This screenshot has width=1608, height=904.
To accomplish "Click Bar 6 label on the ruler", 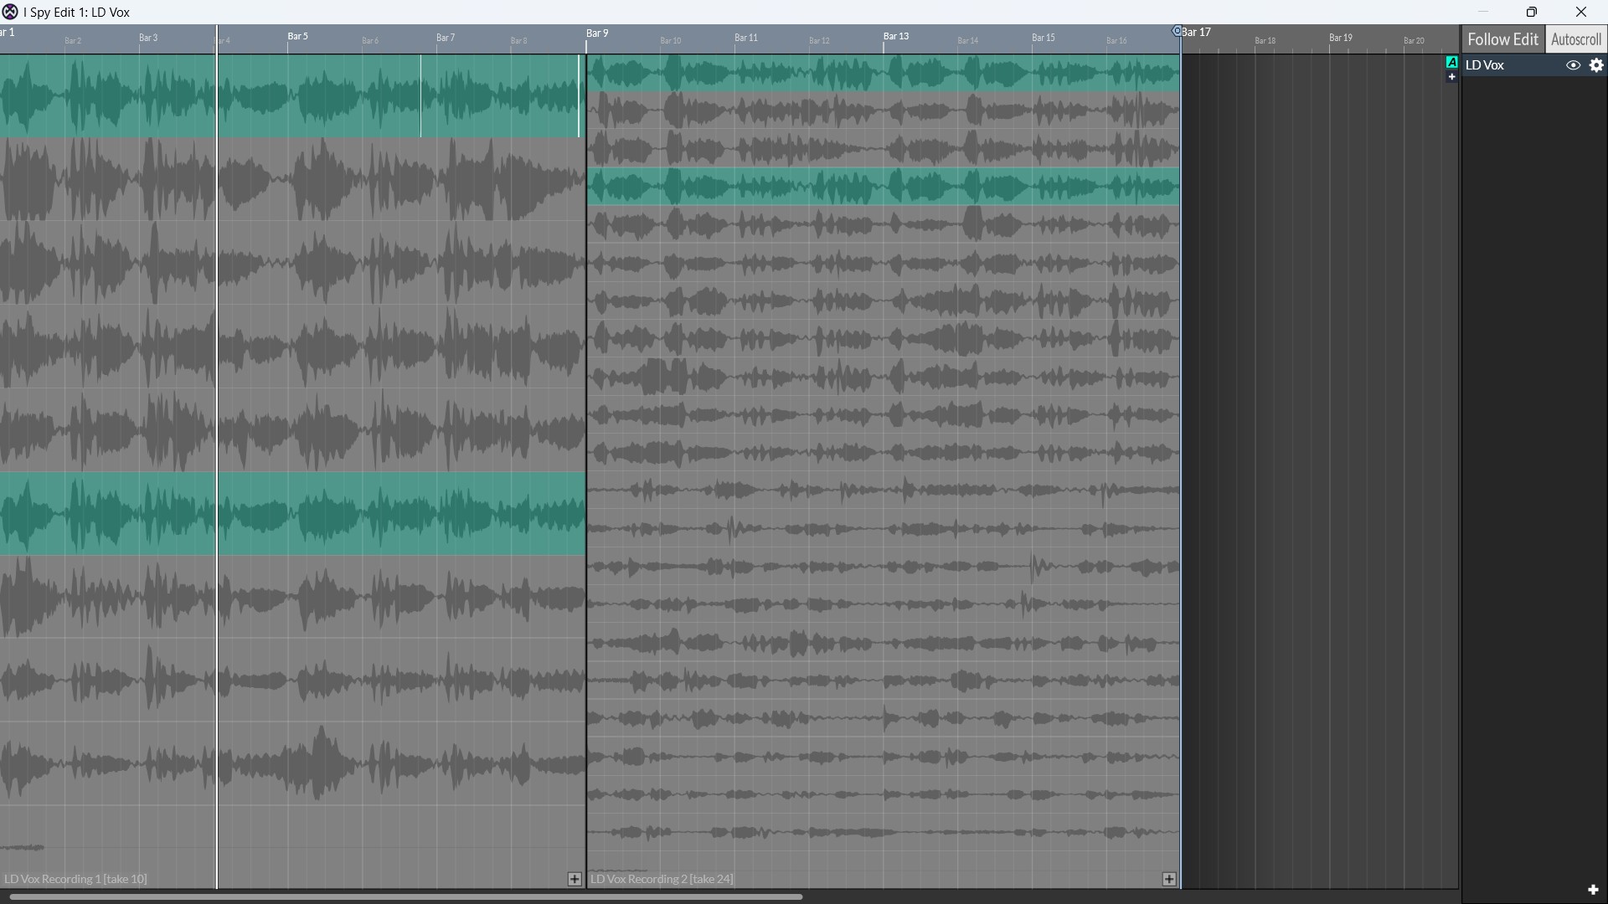I will (370, 40).
